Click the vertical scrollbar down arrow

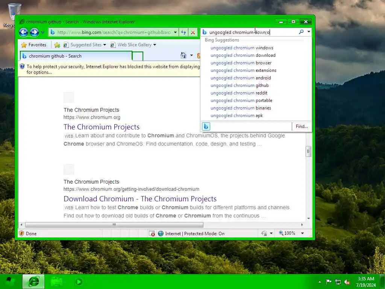tap(309, 218)
